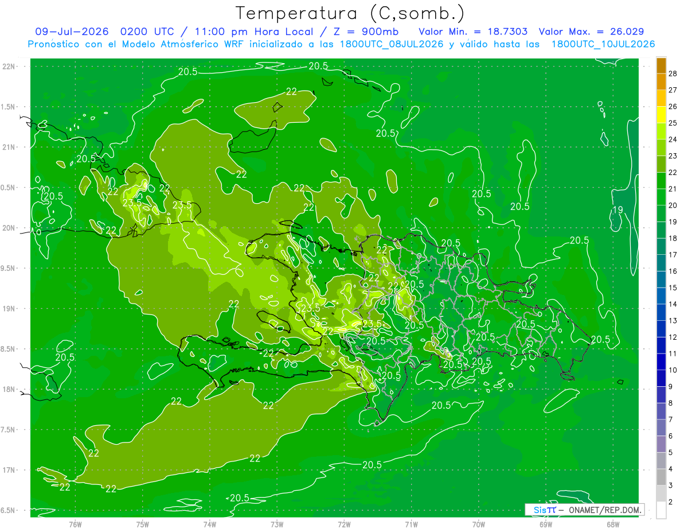Click the '73W' longitude axis label
Screen dimensions: 688x532
[277, 524]
